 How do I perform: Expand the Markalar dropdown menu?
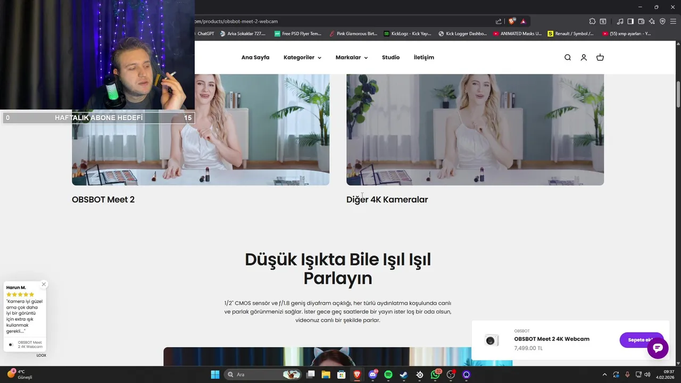tap(352, 57)
